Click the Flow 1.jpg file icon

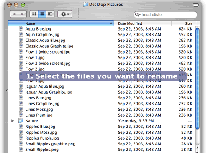tap(21, 57)
